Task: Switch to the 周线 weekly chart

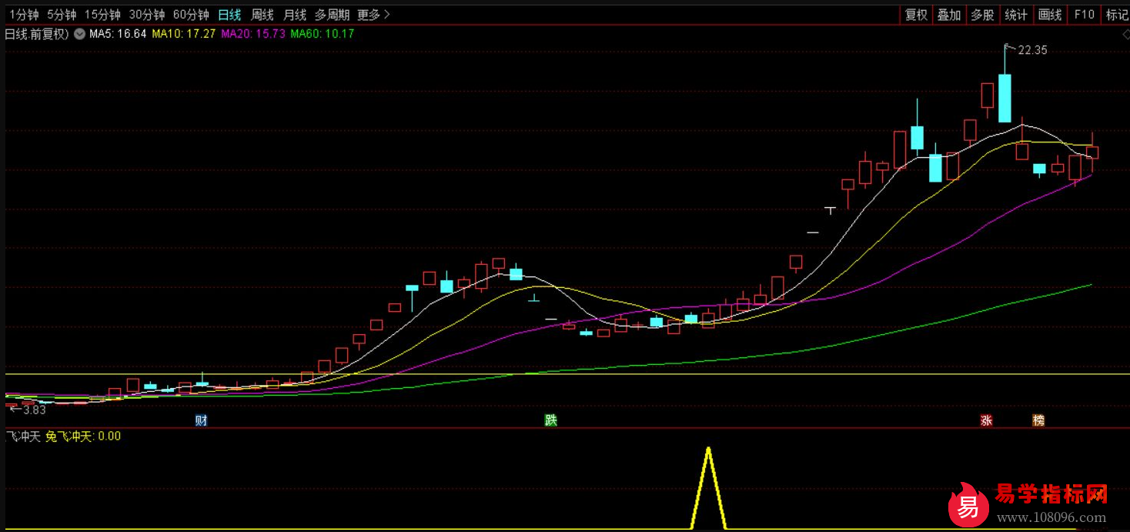Action: (x=262, y=15)
